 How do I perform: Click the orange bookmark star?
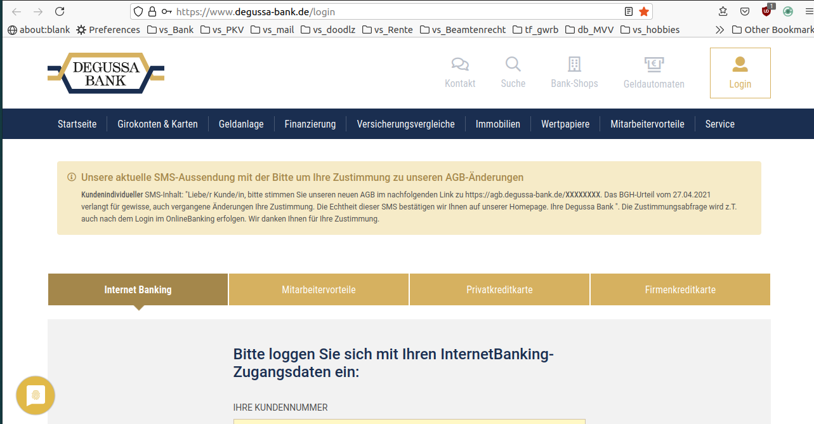click(644, 11)
